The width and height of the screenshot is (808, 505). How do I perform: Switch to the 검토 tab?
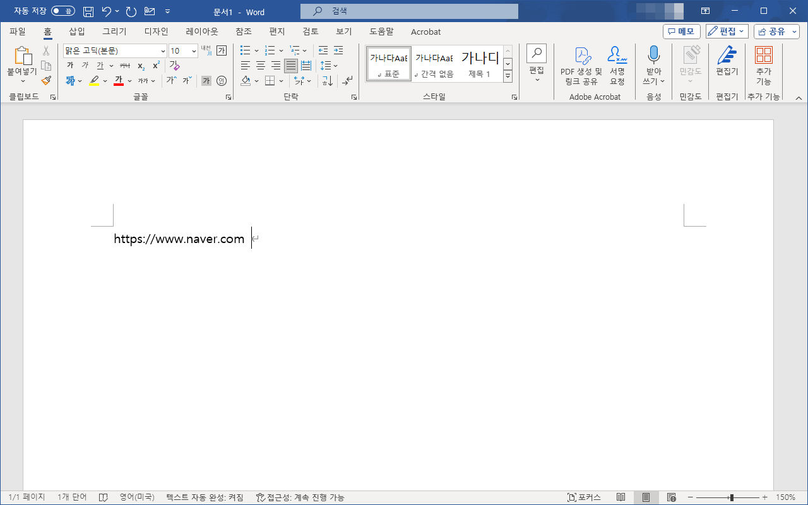311,32
